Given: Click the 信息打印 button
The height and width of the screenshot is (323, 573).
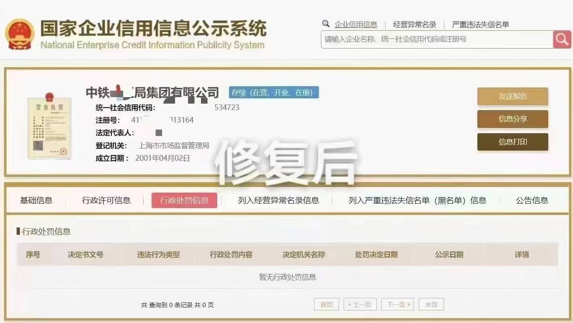Looking at the screenshot, I should pos(513,142).
